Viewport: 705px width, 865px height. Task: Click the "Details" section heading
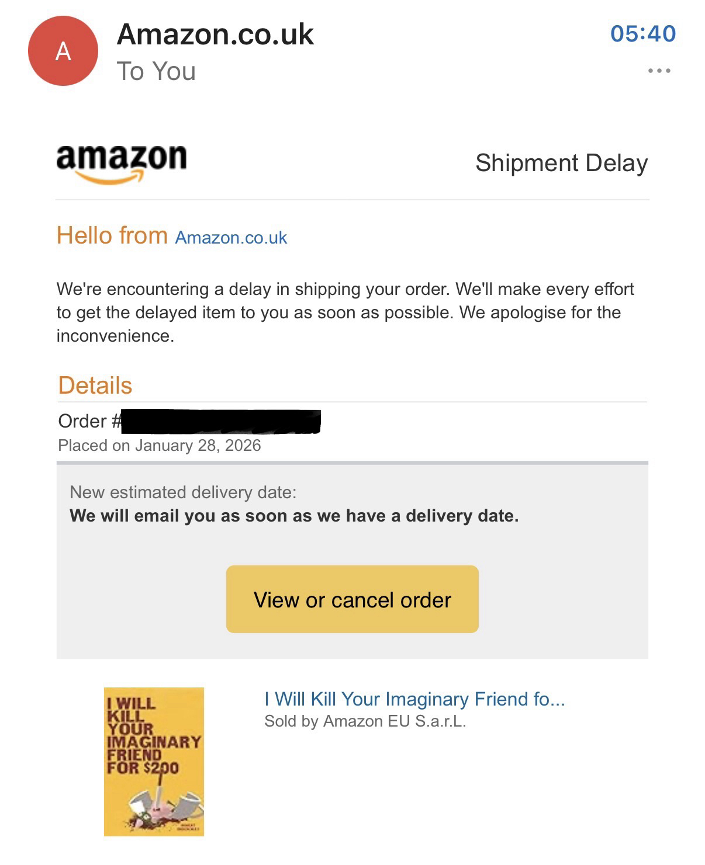[95, 385]
